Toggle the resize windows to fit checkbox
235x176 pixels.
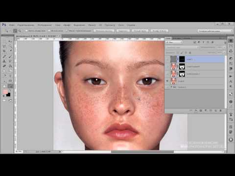(26, 31)
